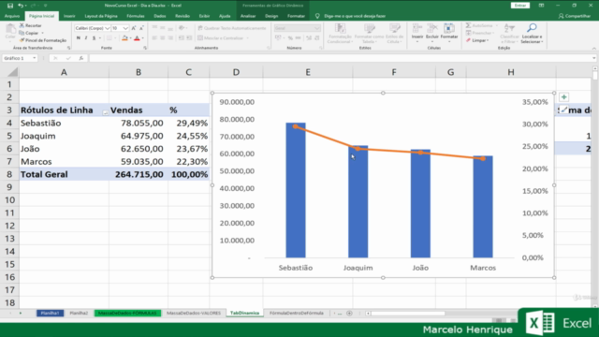Toggle bold formatting (N)
This screenshot has width=599, height=337.
[79, 38]
